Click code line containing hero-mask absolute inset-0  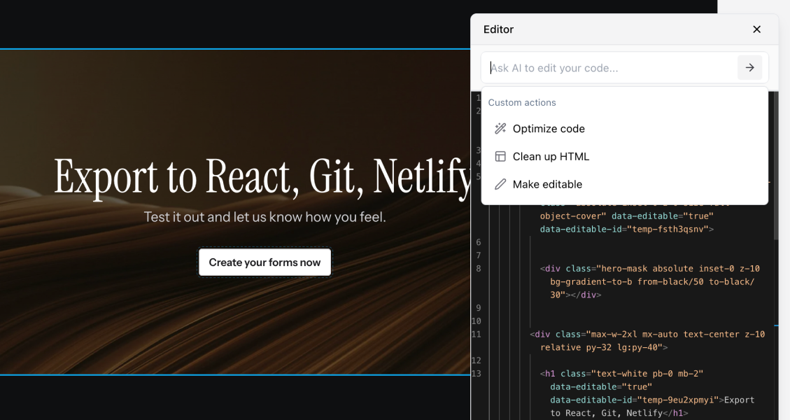(x=649, y=269)
